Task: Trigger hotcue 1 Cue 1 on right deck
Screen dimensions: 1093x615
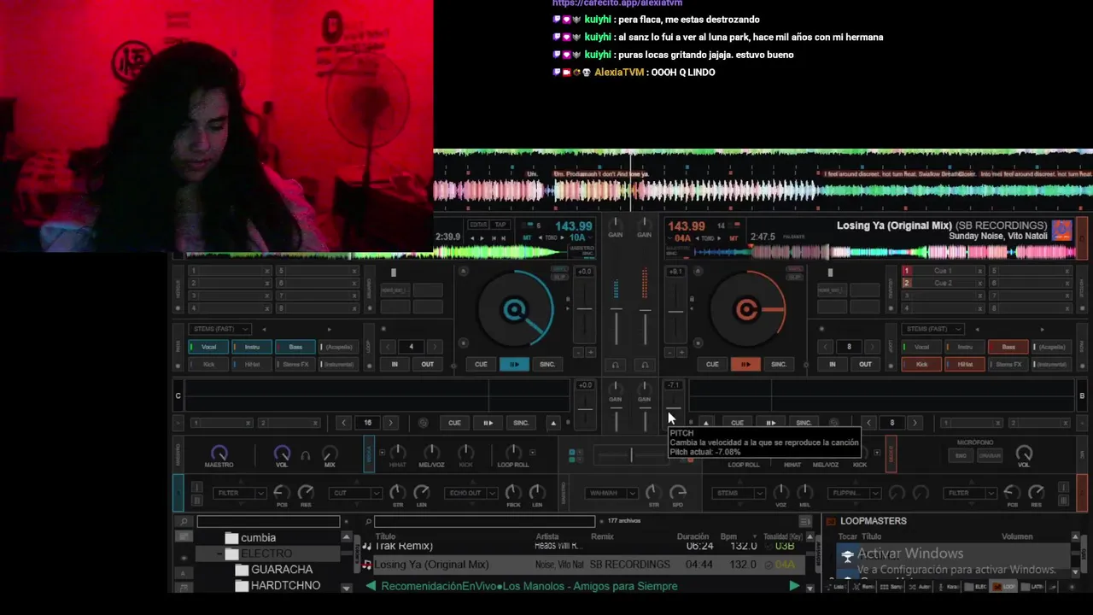Action: (x=942, y=271)
